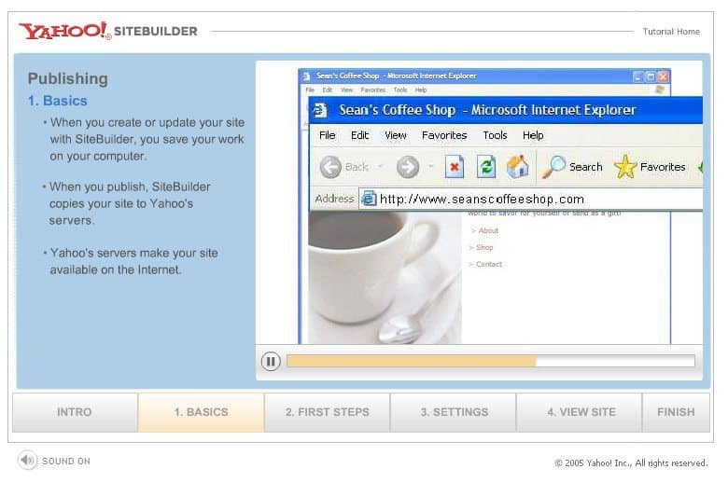Minimize the small Internet Explorer window
Viewport: 728px width, 483px height.
(638, 76)
